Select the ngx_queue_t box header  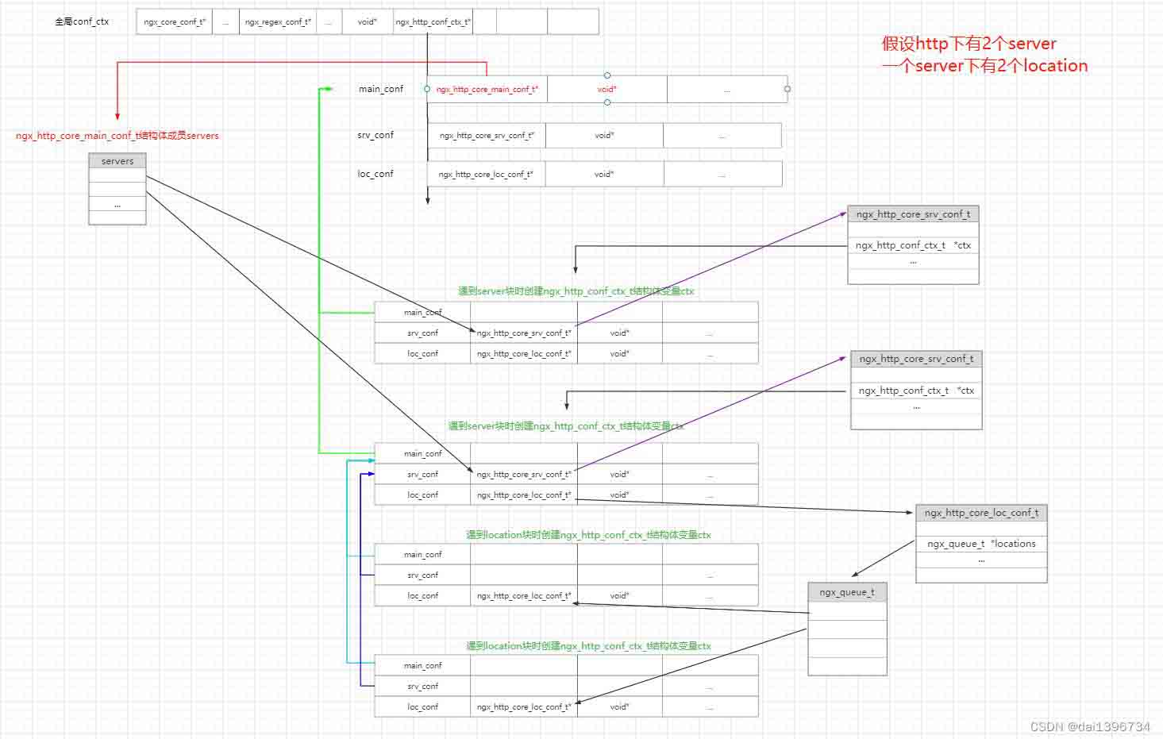[x=847, y=592]
